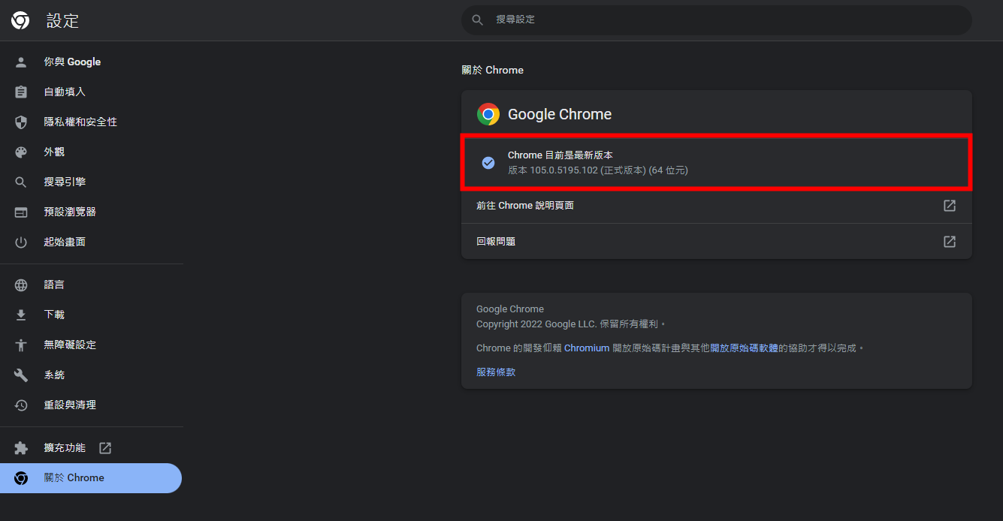The image size is (1003, 521).
Task: Click the globe icon for 語言
Action: (x=21, y=285)
